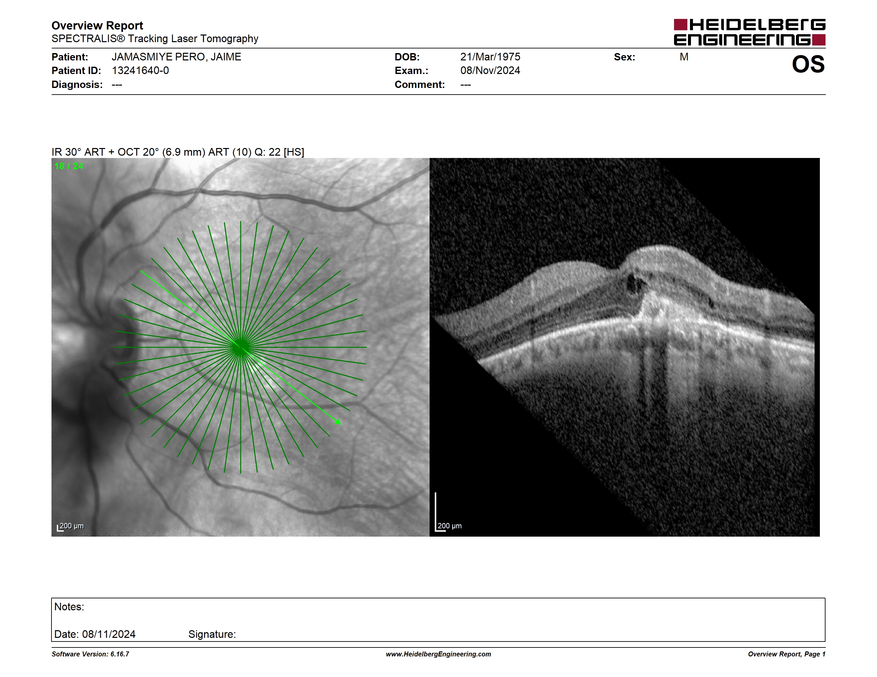Select patient name JAMASMIYE PERO, JAIME
This screenshot has width=877, height=677.
[x=176, y=57]
